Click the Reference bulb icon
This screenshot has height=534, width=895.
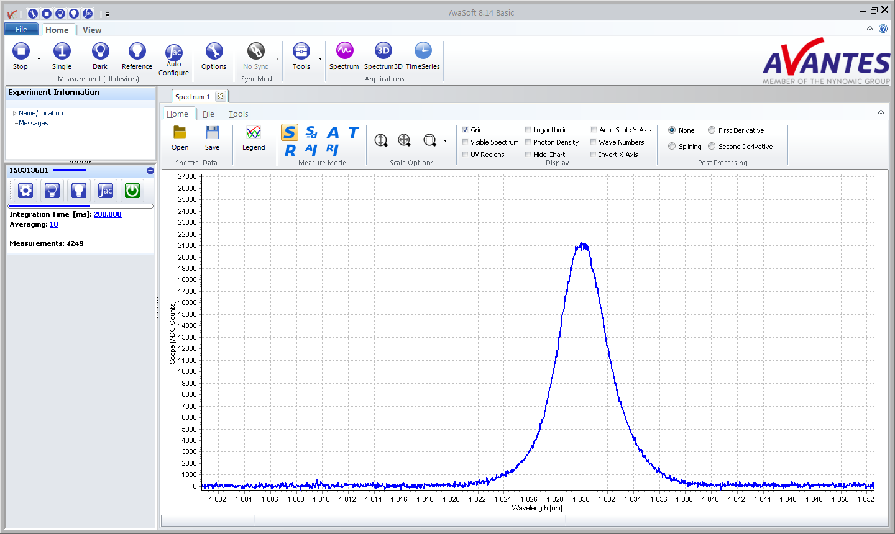pos(137,52)
